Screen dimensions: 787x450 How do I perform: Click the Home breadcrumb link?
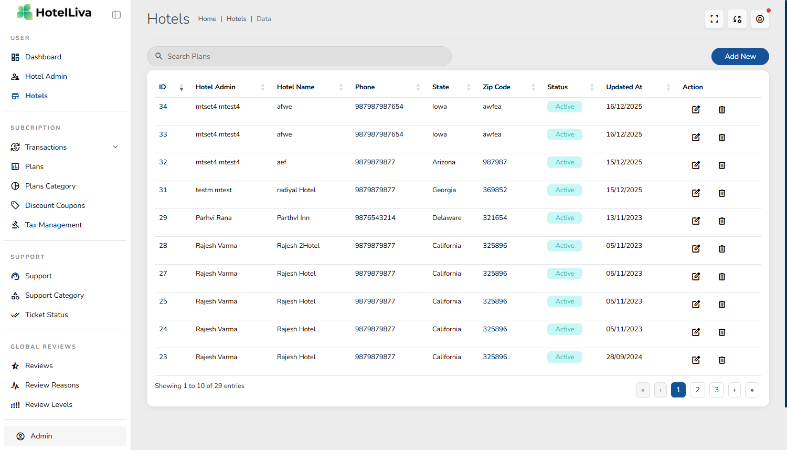pos(207,19)
